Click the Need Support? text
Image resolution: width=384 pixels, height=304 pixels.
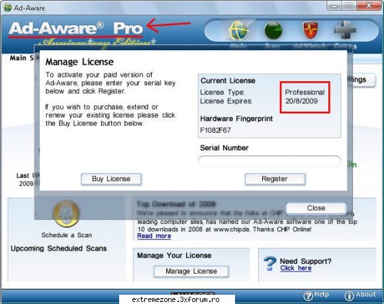305,261
